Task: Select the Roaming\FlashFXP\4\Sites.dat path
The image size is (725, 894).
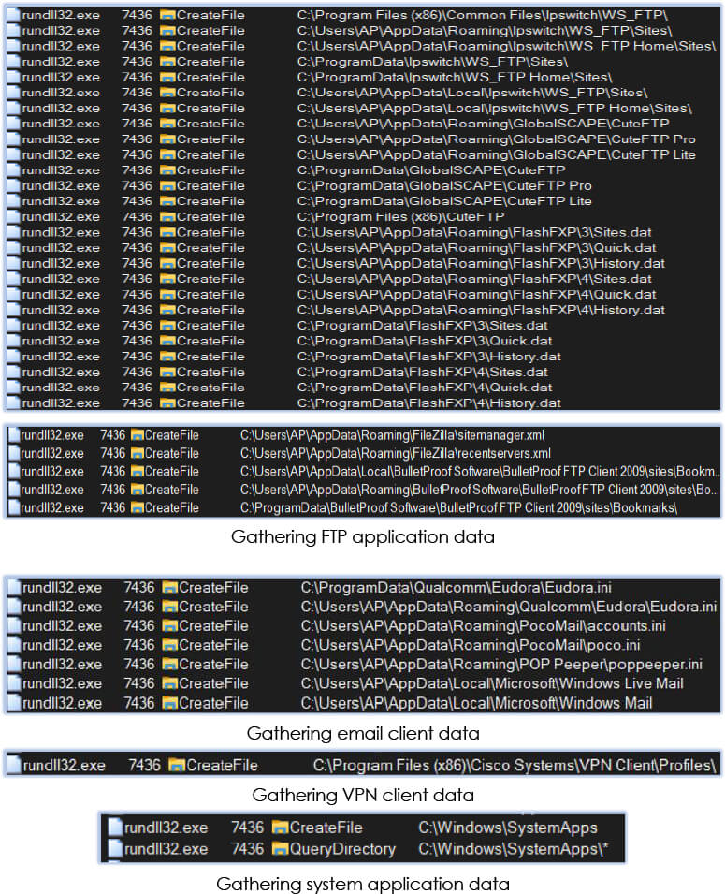Action: [474, 279]
